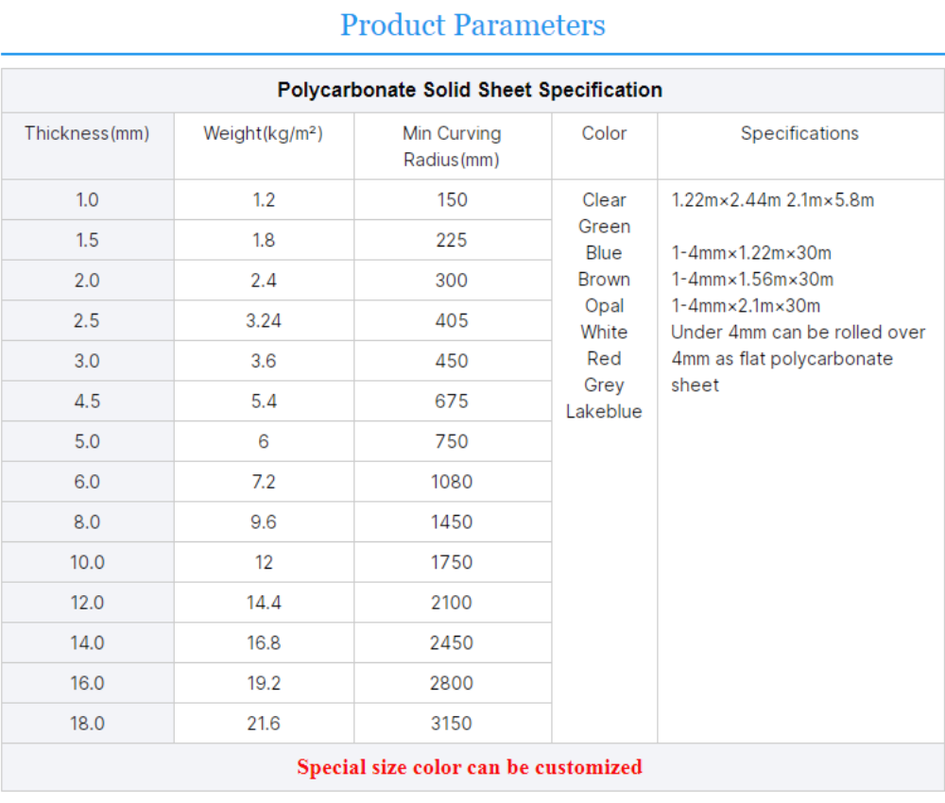The width and height of the screenshot is (945, 803).
Task: Click the Lakeblue color entry
Action: (x=604, y=412)
